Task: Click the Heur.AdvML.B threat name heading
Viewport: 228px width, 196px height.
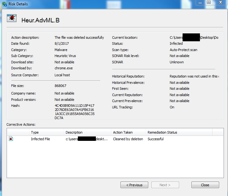Action: (40, 20)
